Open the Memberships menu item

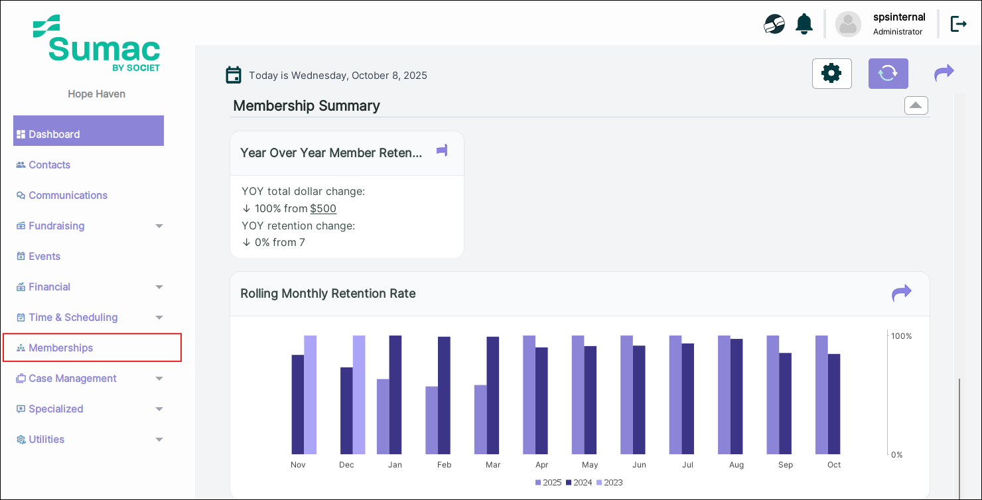[60, 348]
